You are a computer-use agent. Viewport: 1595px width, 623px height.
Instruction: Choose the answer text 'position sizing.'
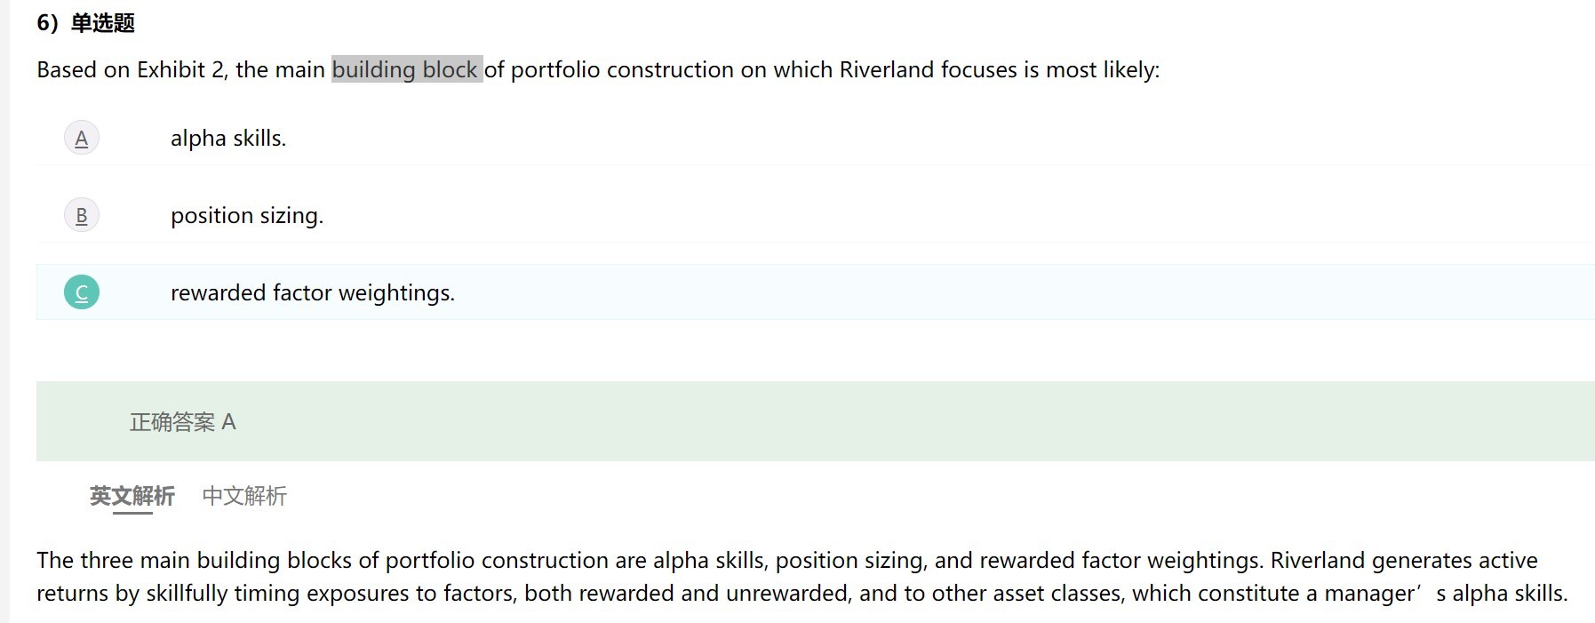(247, 216)
